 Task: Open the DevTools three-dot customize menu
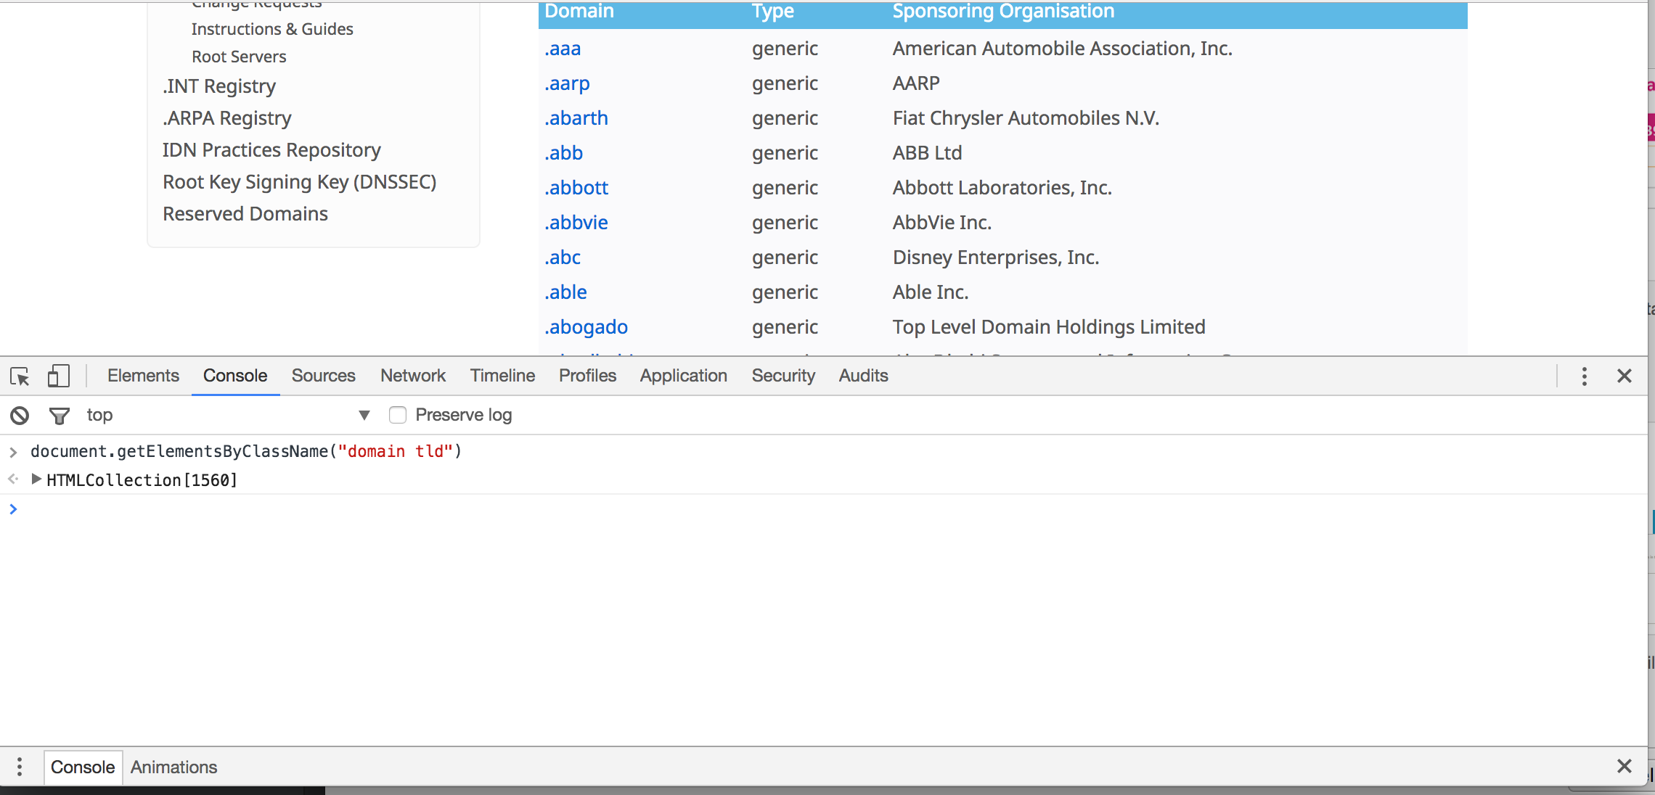(1584, 376)
